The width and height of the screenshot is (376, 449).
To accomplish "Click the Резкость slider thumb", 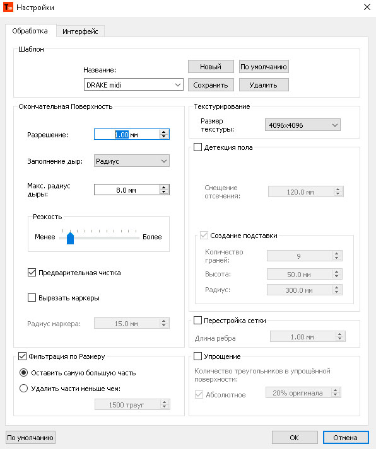I will point(70,238).
